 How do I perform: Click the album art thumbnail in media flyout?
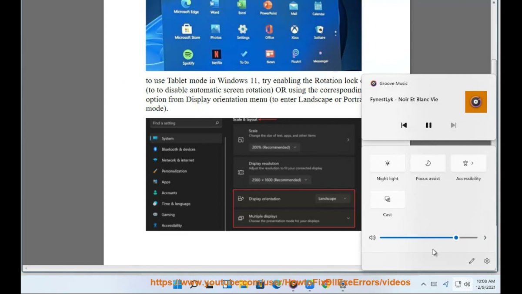point(476,101)
